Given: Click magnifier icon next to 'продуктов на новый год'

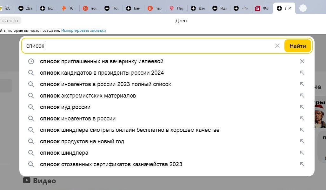Looking at the screenshot, I should [31, 141].
